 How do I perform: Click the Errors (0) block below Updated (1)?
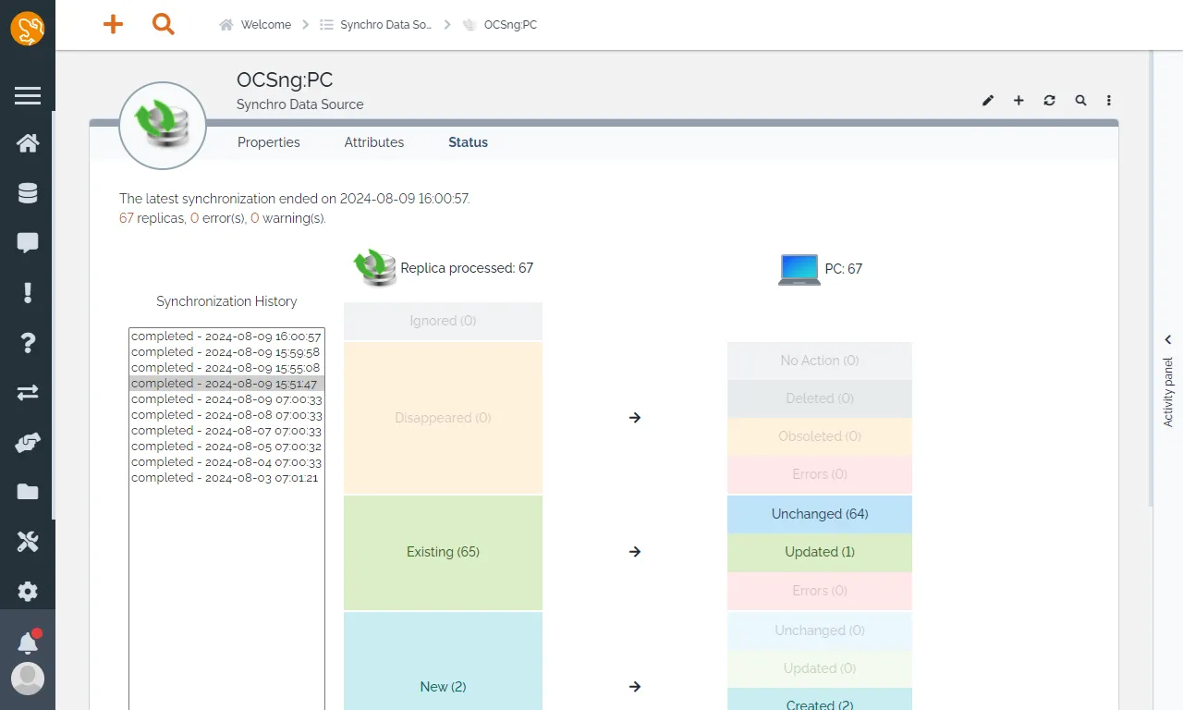coord(820,590)
